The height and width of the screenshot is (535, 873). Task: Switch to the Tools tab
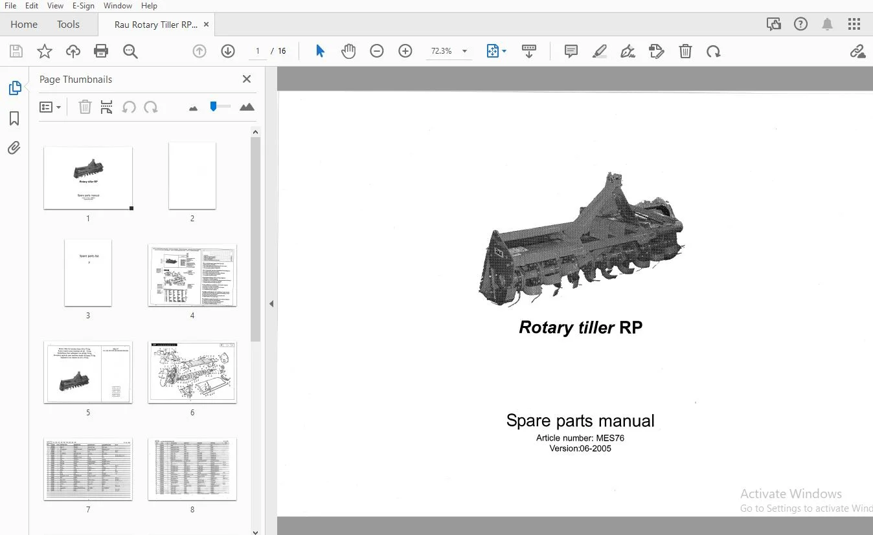point(68,25)
